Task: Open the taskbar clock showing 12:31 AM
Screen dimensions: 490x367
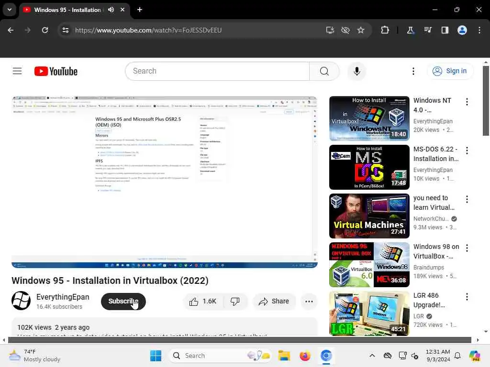Action: coord(438,356)
